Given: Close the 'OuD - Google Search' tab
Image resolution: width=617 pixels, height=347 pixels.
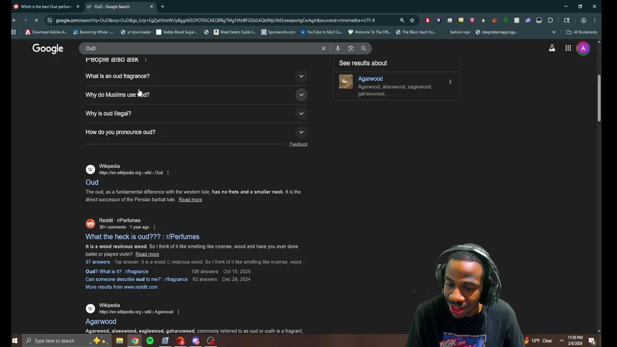Looking at the screenshot, I should click(151, 7).
